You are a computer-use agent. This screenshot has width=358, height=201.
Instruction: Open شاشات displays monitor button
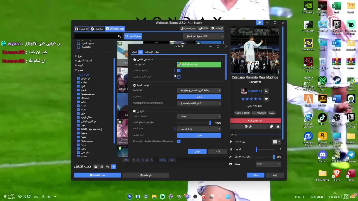point(203,28)
